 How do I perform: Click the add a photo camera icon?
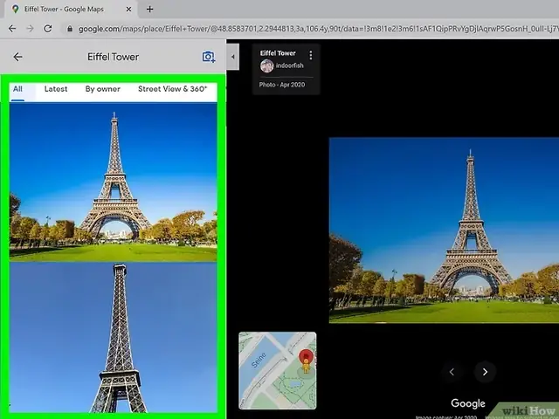pos(209,57)
